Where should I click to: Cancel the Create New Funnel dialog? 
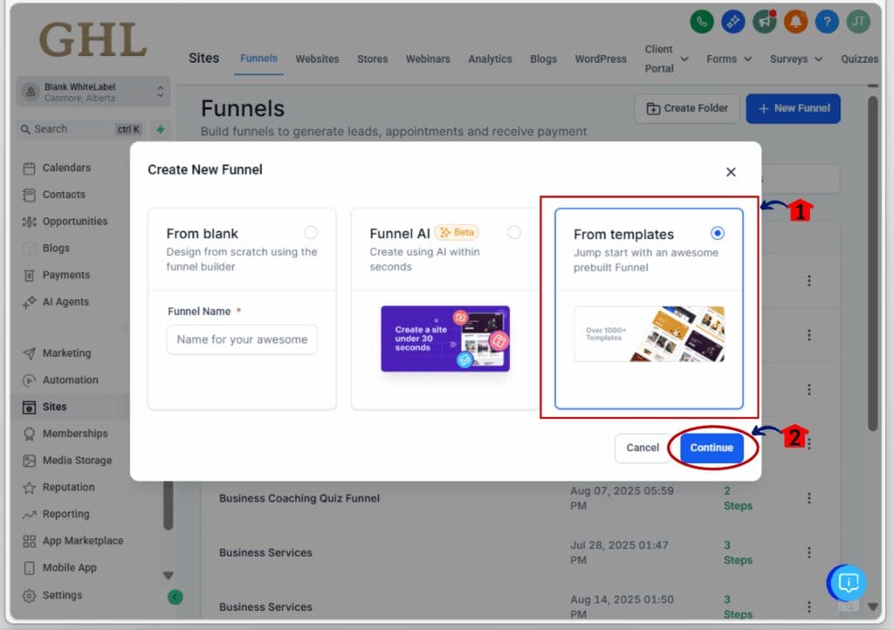(643, 448)
